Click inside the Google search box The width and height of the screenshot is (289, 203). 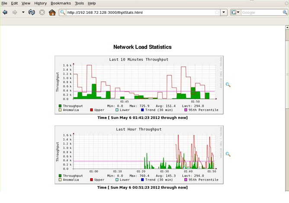point(262,13)
